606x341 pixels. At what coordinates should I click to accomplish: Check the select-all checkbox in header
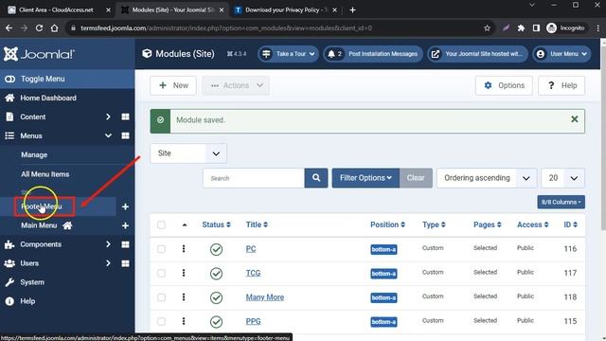click(x=161, y=225)
